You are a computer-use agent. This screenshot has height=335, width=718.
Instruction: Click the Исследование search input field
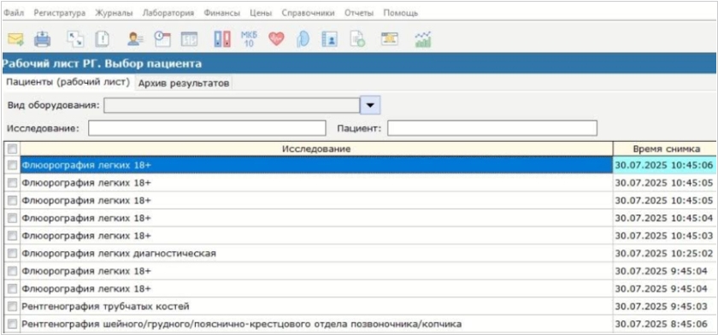207,128
